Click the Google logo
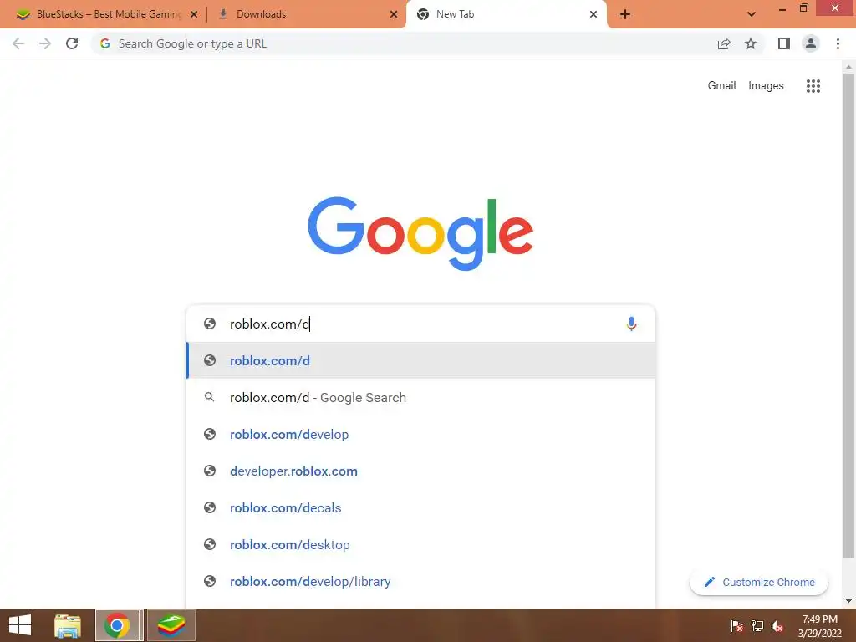Screen dimensions: 856x642 tap(420, 233)
